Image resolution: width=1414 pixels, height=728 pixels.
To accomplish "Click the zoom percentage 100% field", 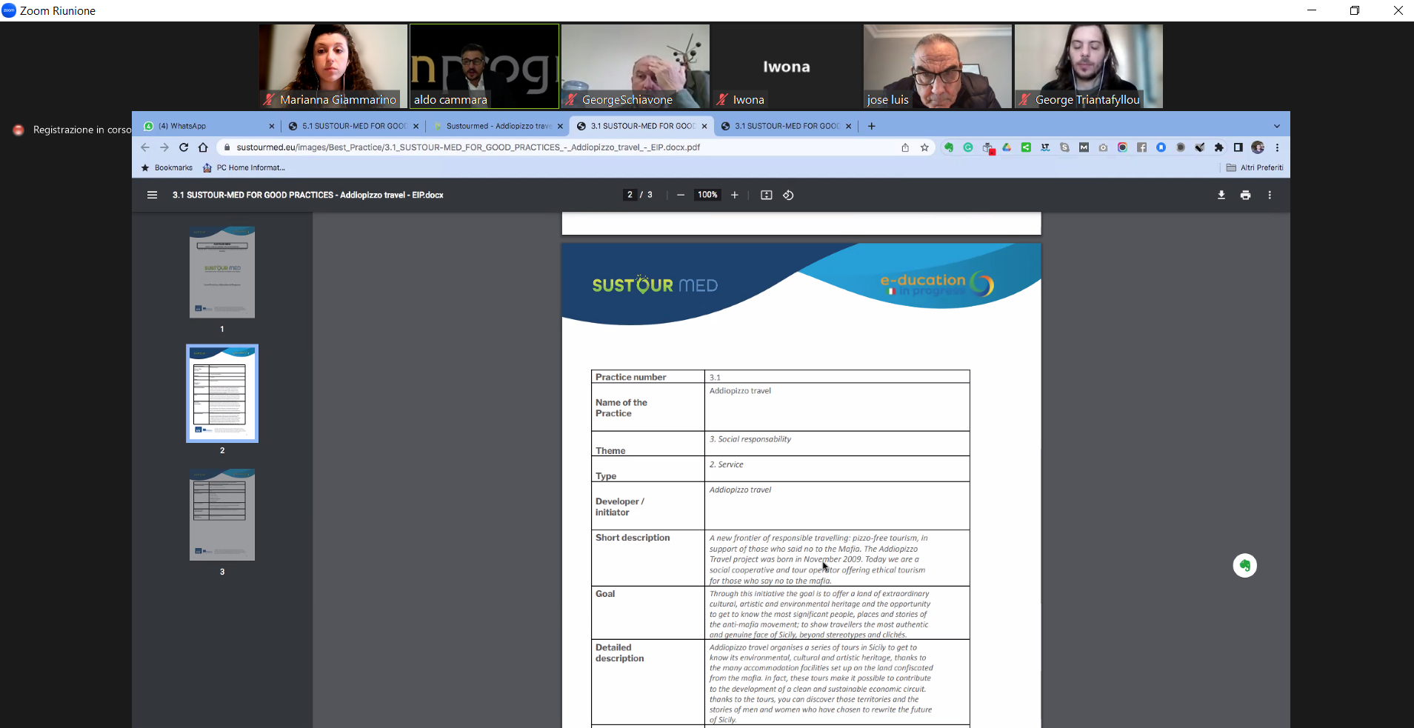I will pyautogui.click(x=707, y=195).
